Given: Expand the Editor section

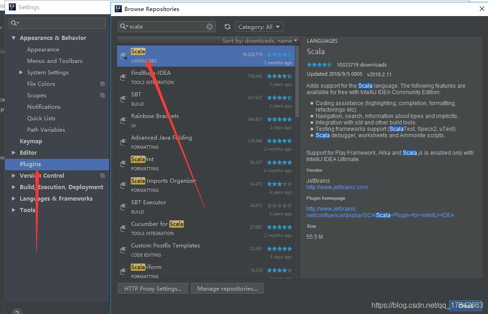Looking at the screenshot, I should tap(13, 152).
